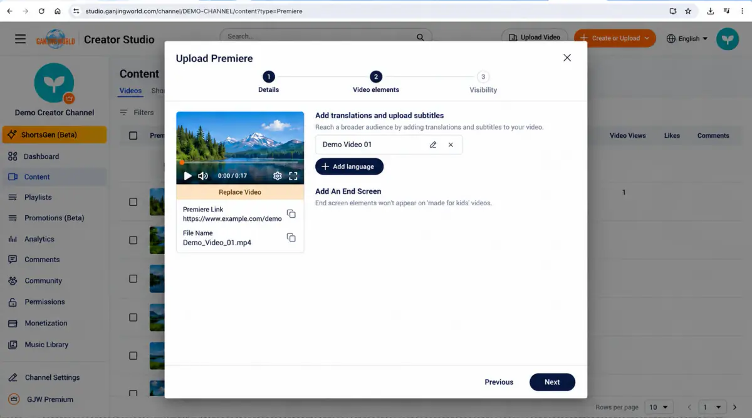The height and width of the screenshot is (418, 752).
Task: Go to step 1 Details
Action: click(268, 82)
